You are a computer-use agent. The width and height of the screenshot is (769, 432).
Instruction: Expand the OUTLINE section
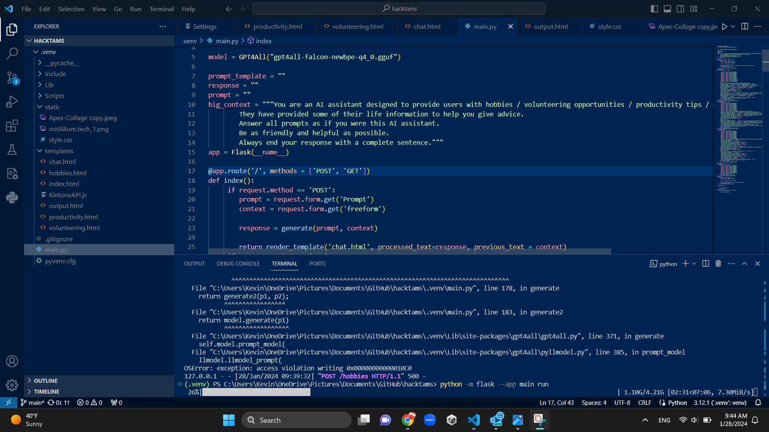point(46,381)
